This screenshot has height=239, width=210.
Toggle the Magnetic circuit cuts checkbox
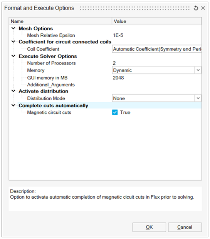coord(115,112)
